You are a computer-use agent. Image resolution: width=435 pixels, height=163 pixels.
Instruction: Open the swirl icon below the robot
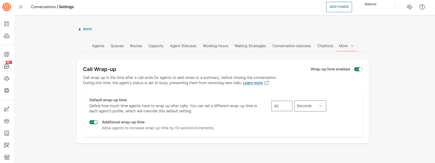[x=7, y=91]
